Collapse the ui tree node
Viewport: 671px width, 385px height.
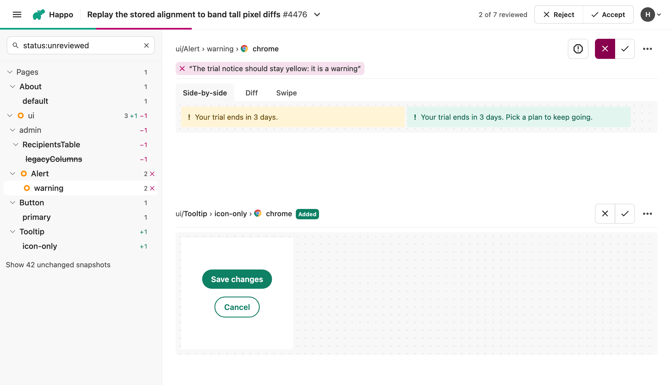coord(10,116)
